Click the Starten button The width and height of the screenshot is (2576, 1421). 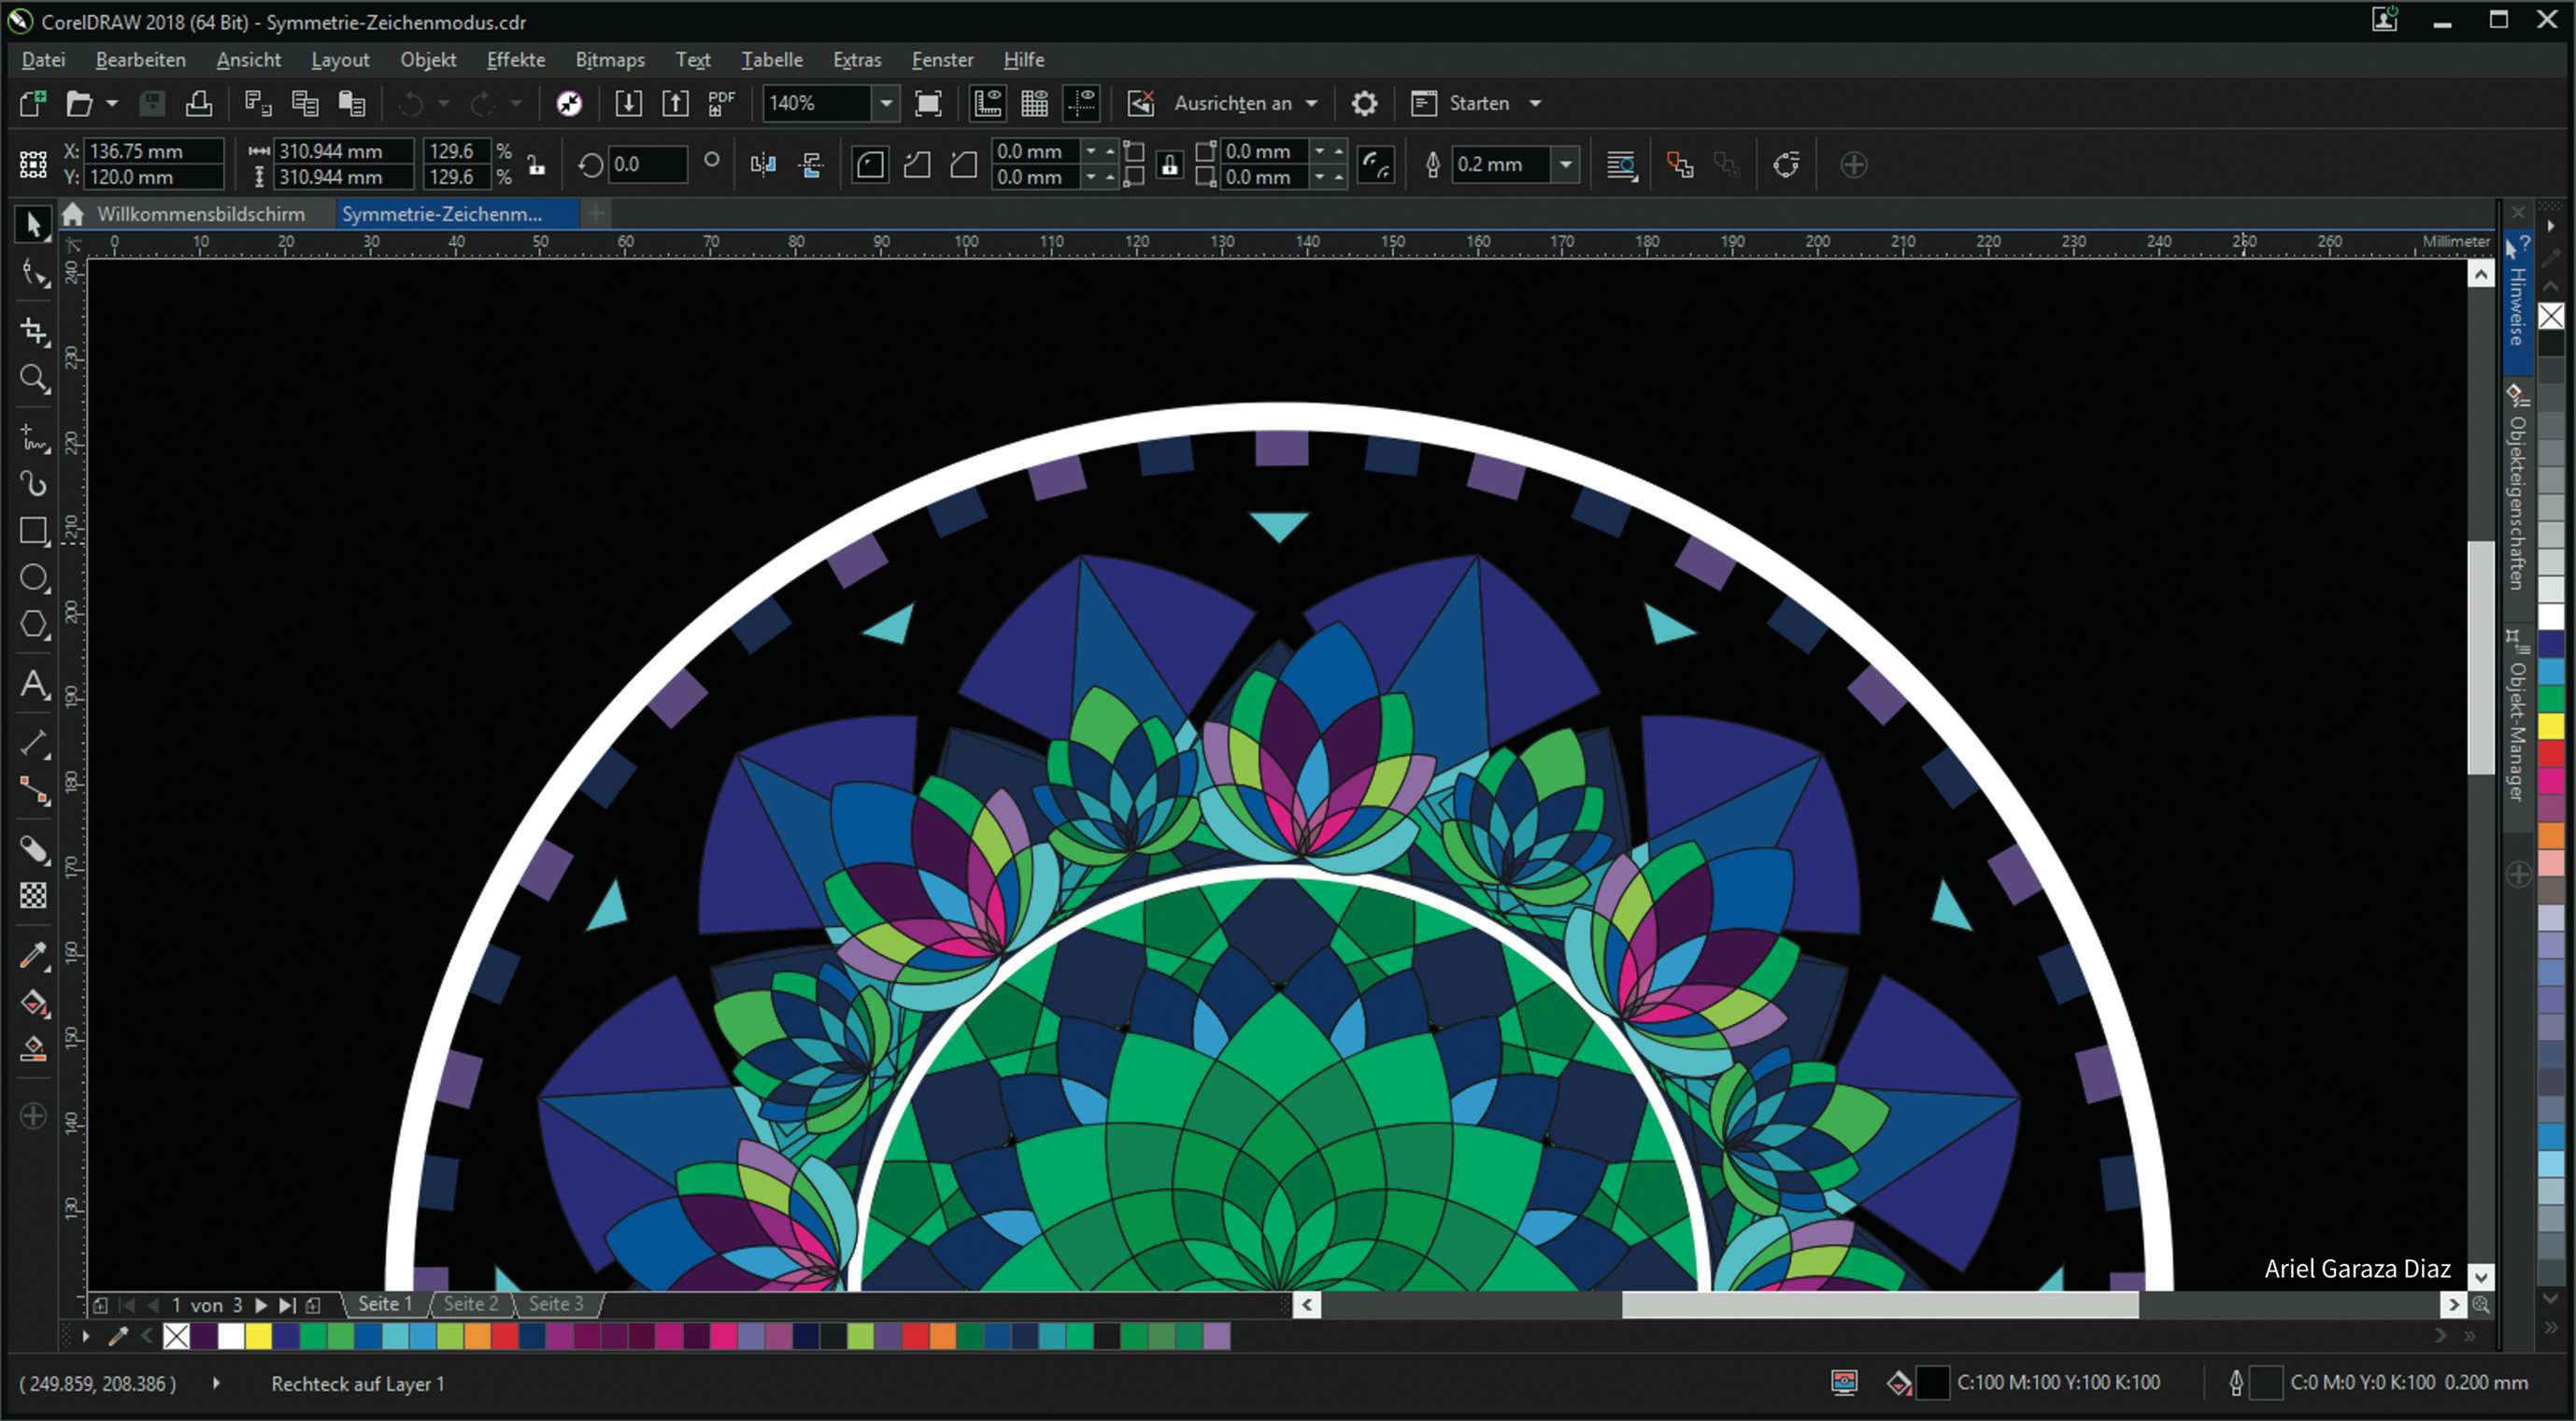1478,103
